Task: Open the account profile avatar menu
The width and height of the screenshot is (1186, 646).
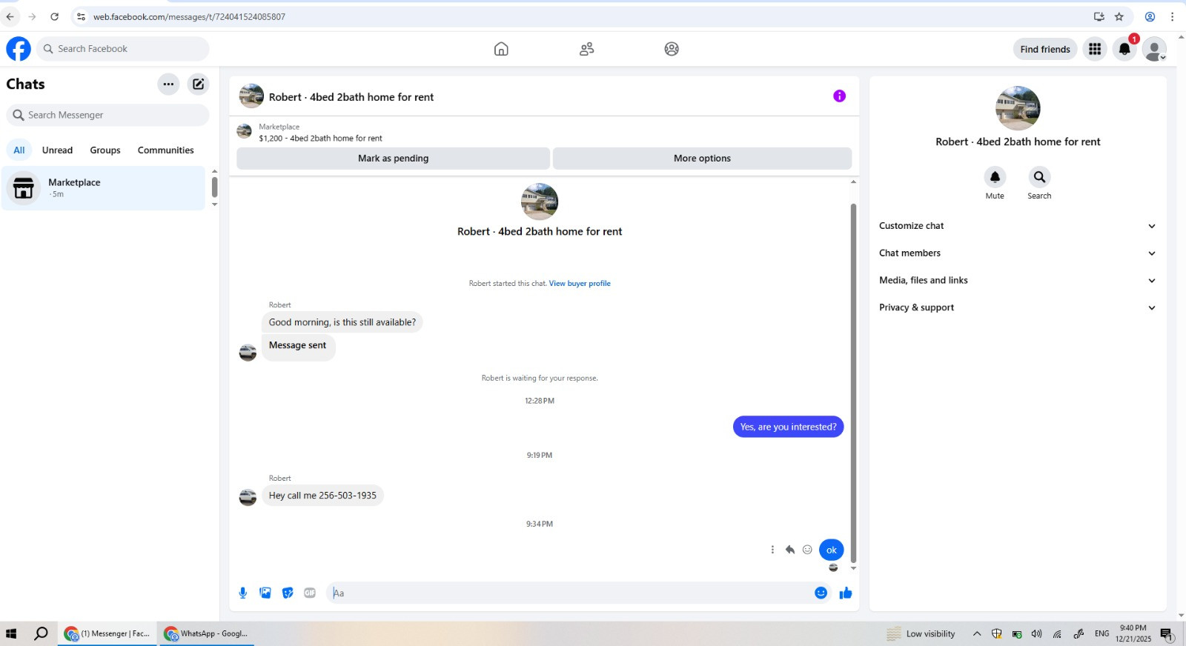Action: tap(1154, 49)
